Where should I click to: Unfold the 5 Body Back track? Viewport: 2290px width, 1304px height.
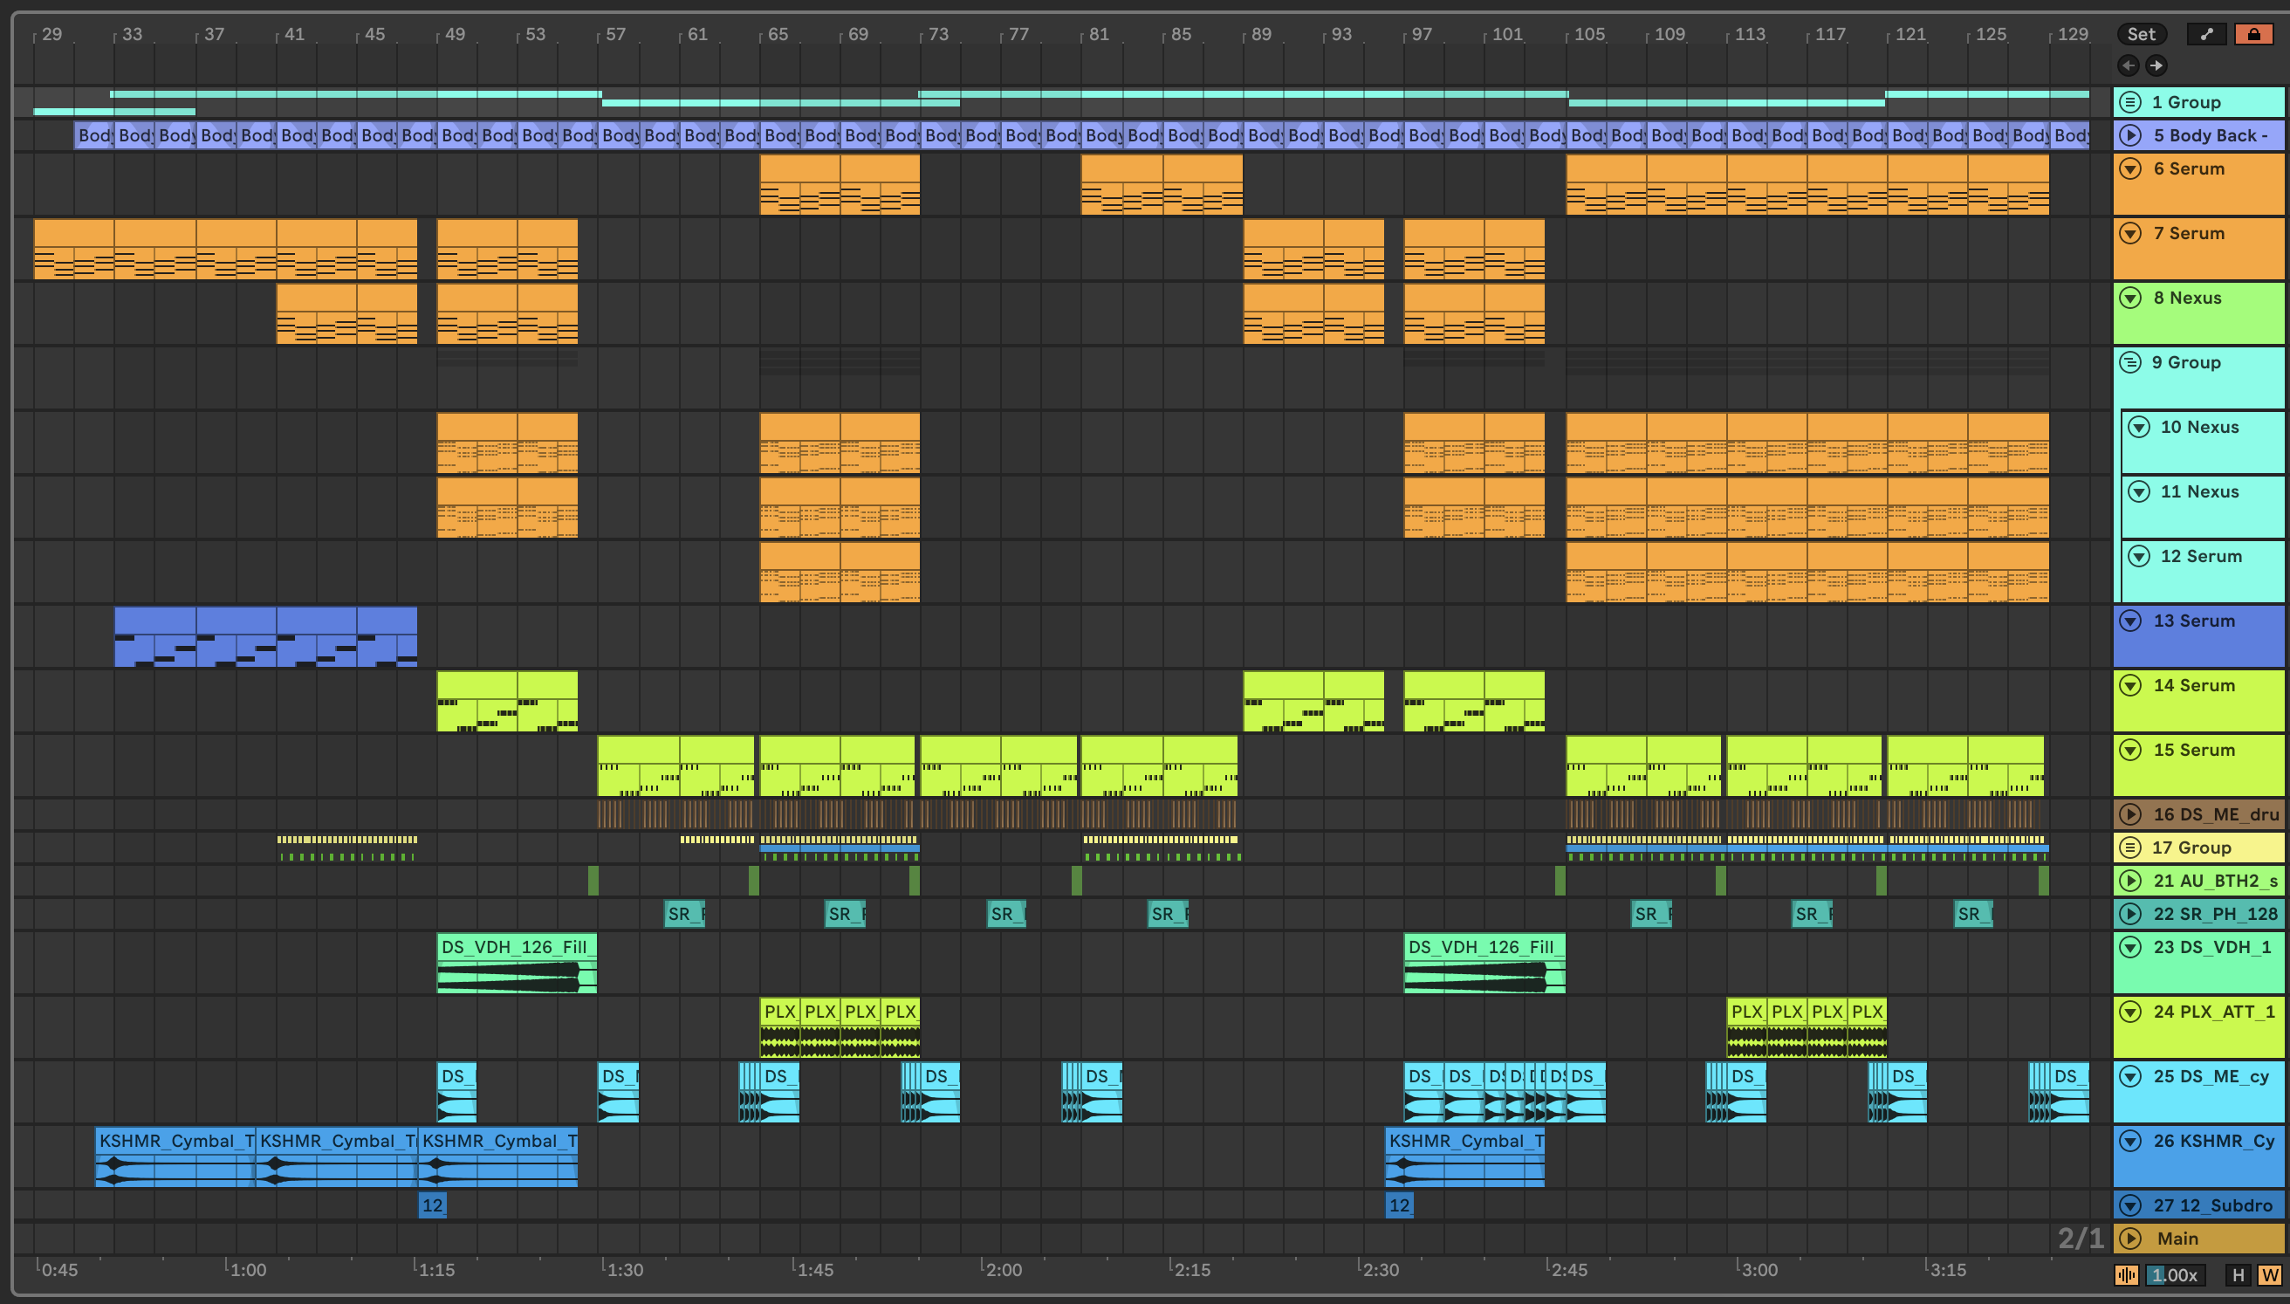[2130, 135]
